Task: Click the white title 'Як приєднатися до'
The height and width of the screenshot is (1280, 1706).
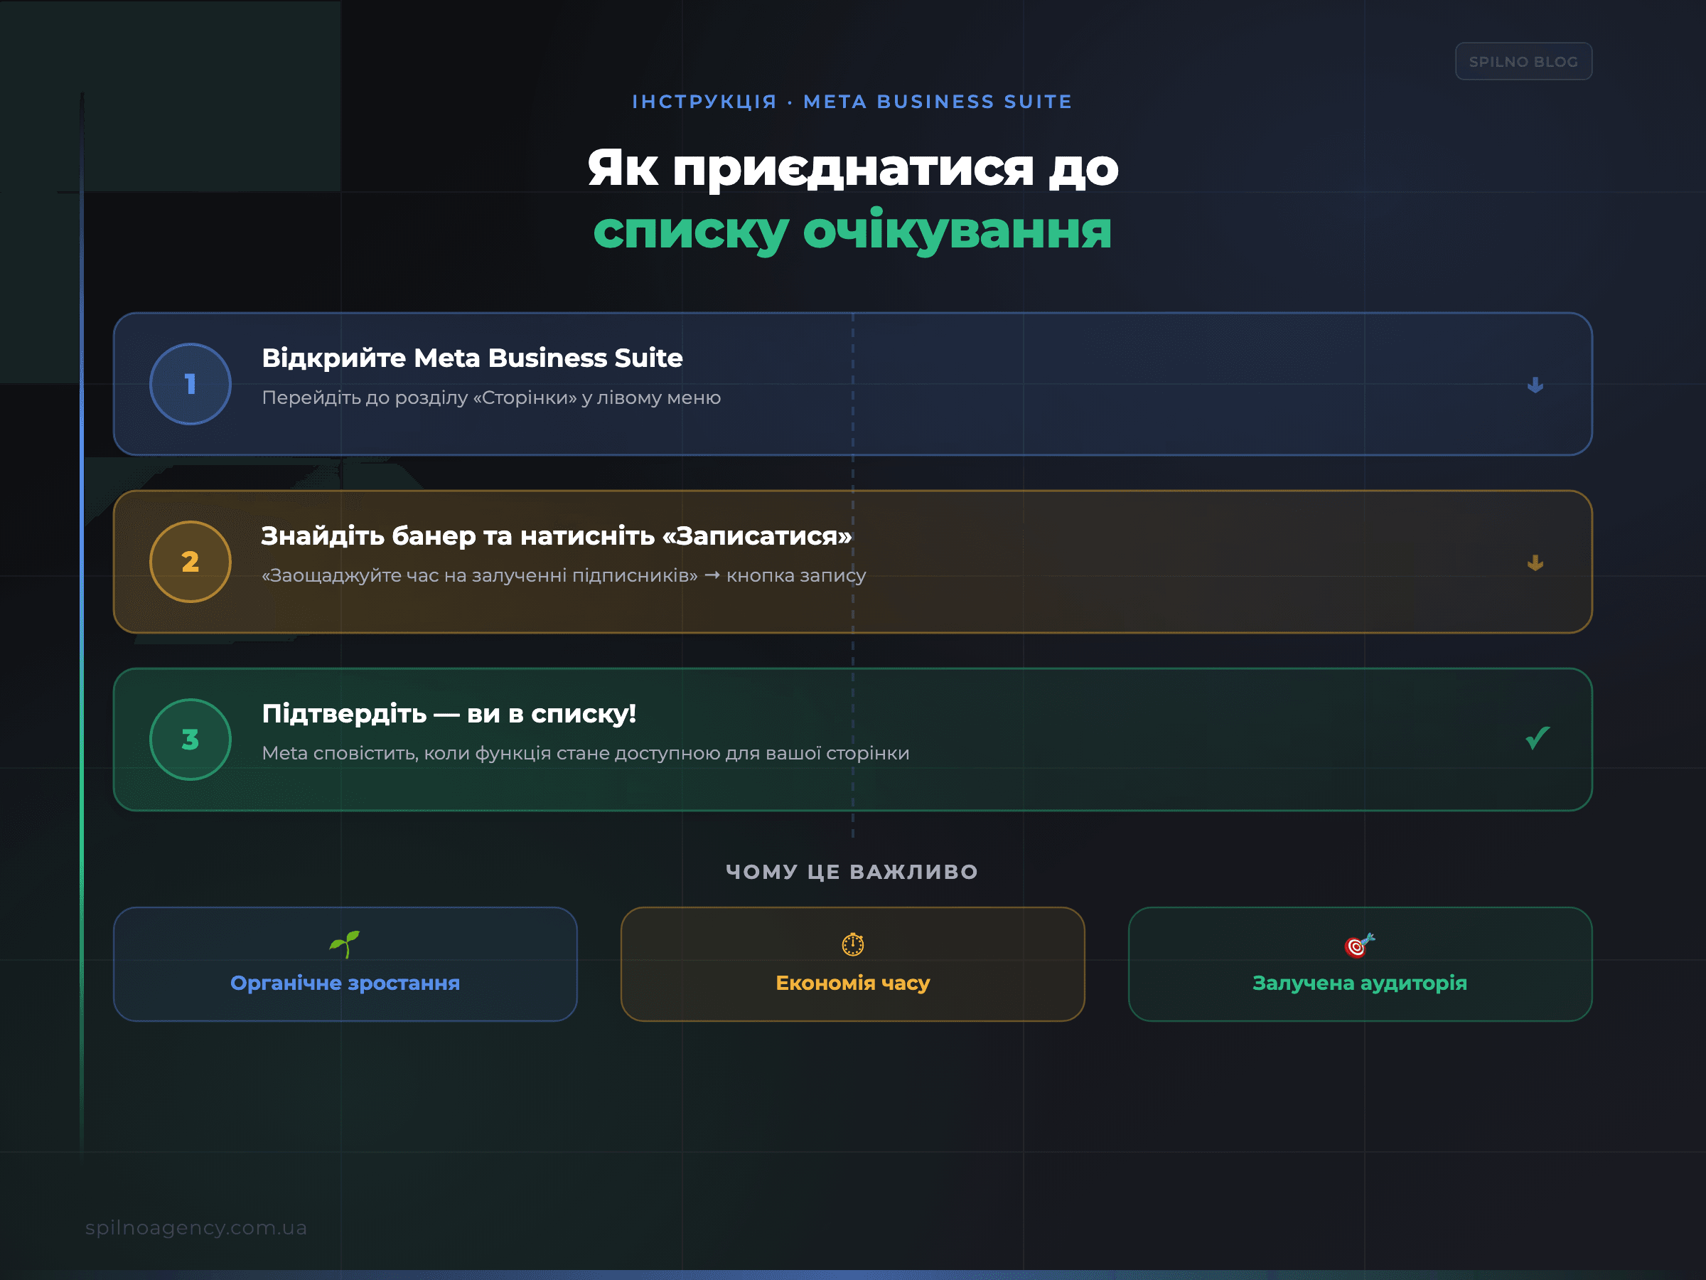Action: tap(852, 169)
